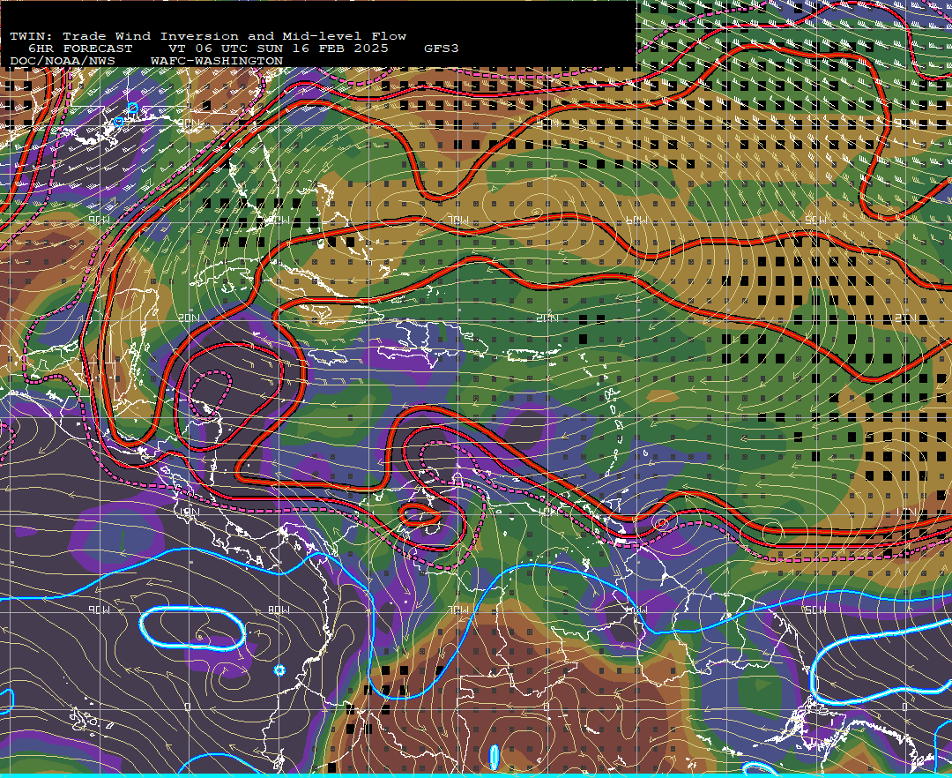Click the 'WAFC-WASHINGTON' header text
The image size is (952, 778).
(x=217, y=62)
